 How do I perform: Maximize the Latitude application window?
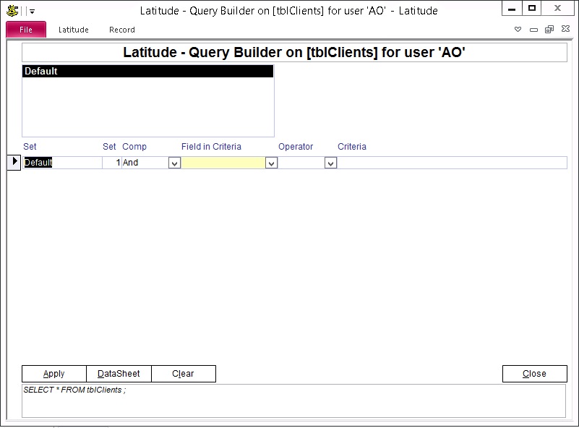point(532,9)
